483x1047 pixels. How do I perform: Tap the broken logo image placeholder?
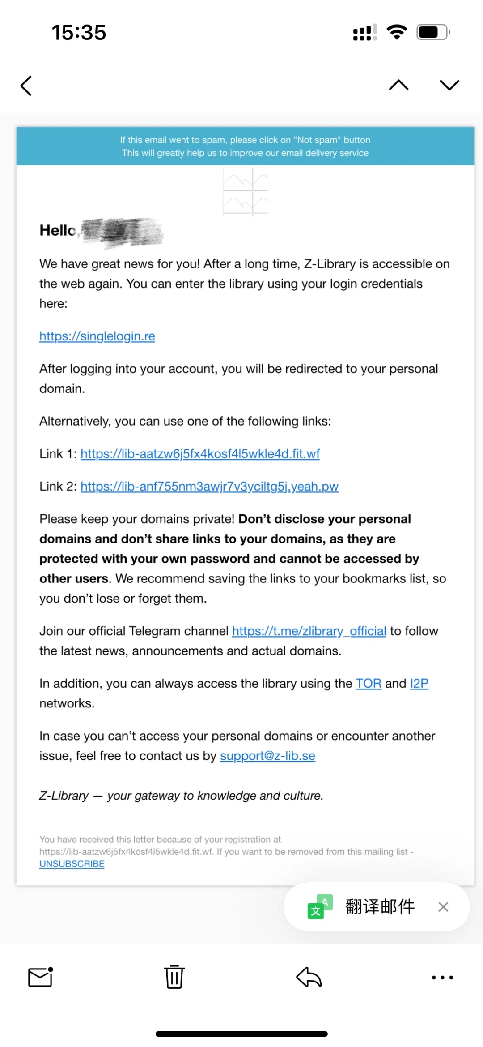pos(245,192)
